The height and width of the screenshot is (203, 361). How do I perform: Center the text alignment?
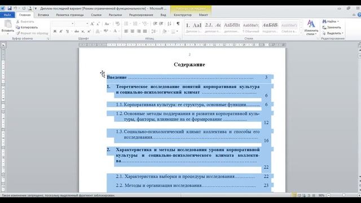133,31
